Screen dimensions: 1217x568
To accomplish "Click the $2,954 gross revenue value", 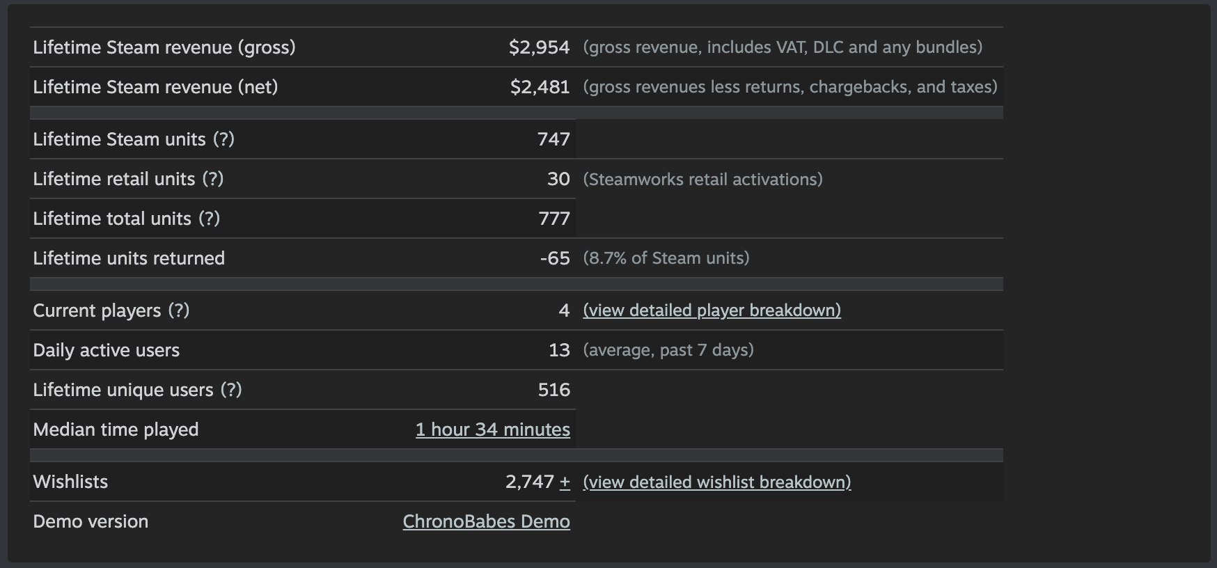I will (x=539, y=47).
